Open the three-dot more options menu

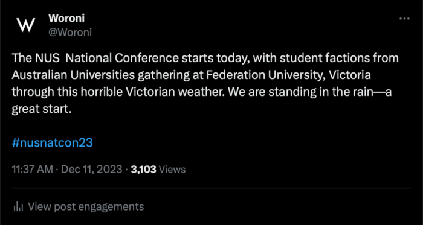pos(404,19)
